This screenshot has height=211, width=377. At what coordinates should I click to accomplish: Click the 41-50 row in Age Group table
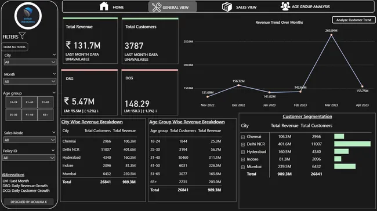[x=186, y=166]
